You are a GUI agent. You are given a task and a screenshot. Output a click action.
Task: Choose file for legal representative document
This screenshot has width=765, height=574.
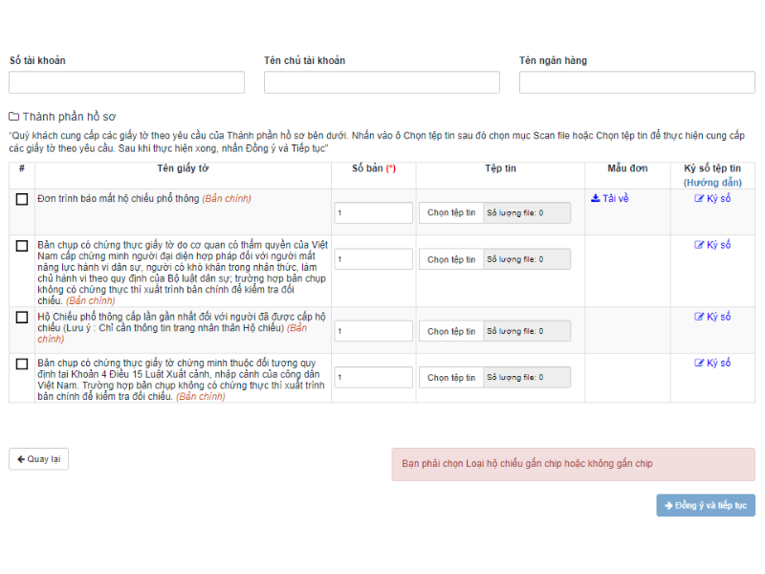[451, 259]
